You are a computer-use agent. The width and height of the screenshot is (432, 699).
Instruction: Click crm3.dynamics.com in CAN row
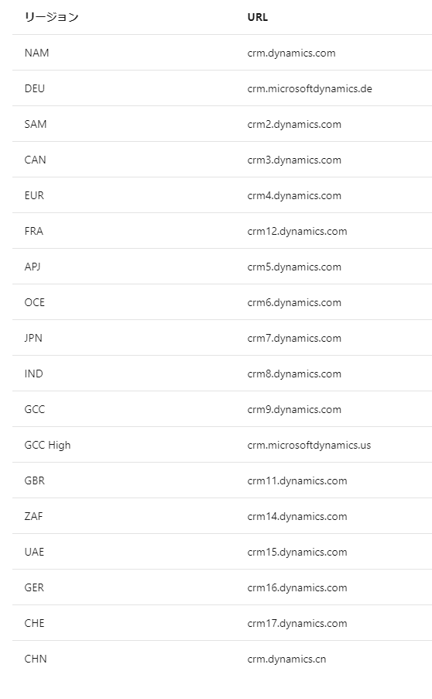(x=294, y=160)
